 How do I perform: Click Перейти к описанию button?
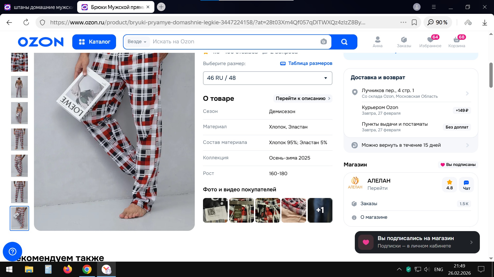point(303,98)
